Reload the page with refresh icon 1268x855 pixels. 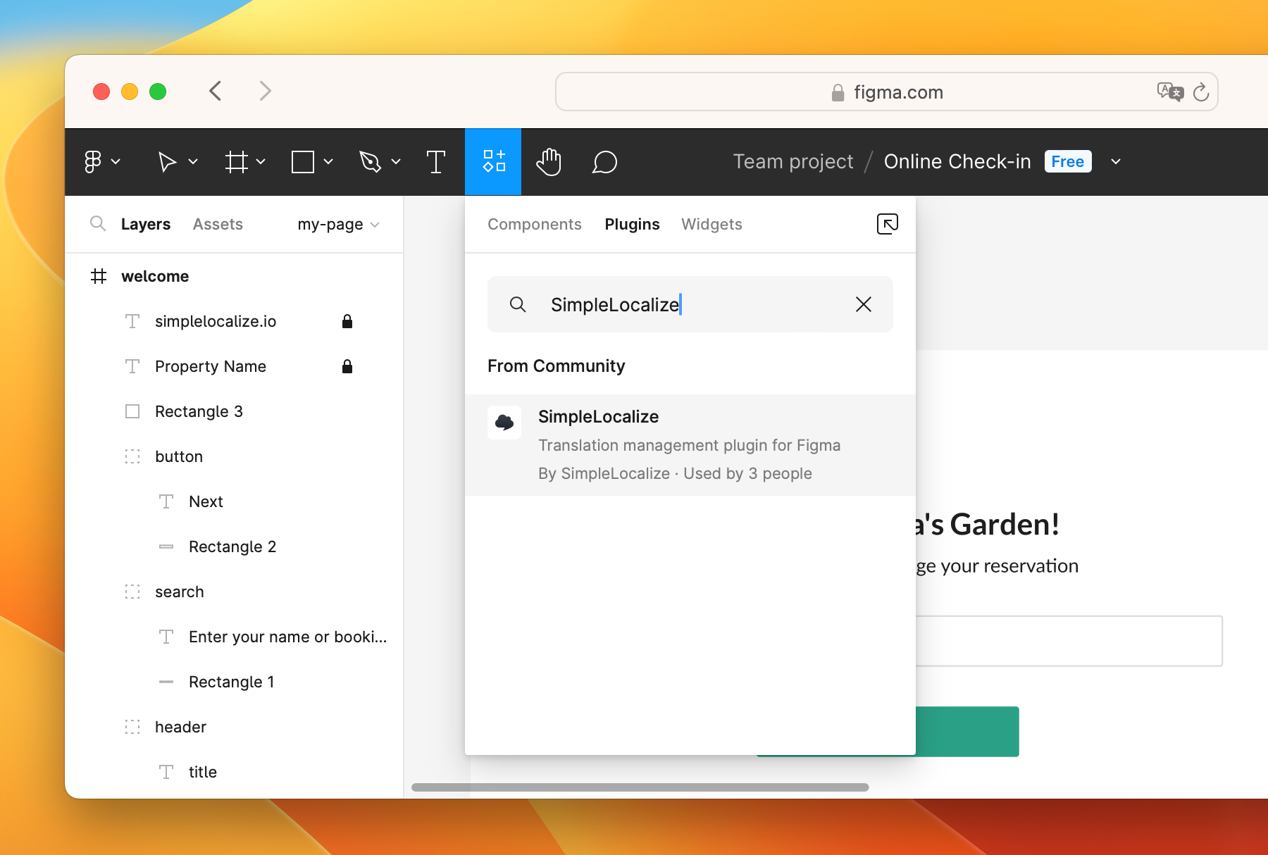click(x=1201, y=92)
